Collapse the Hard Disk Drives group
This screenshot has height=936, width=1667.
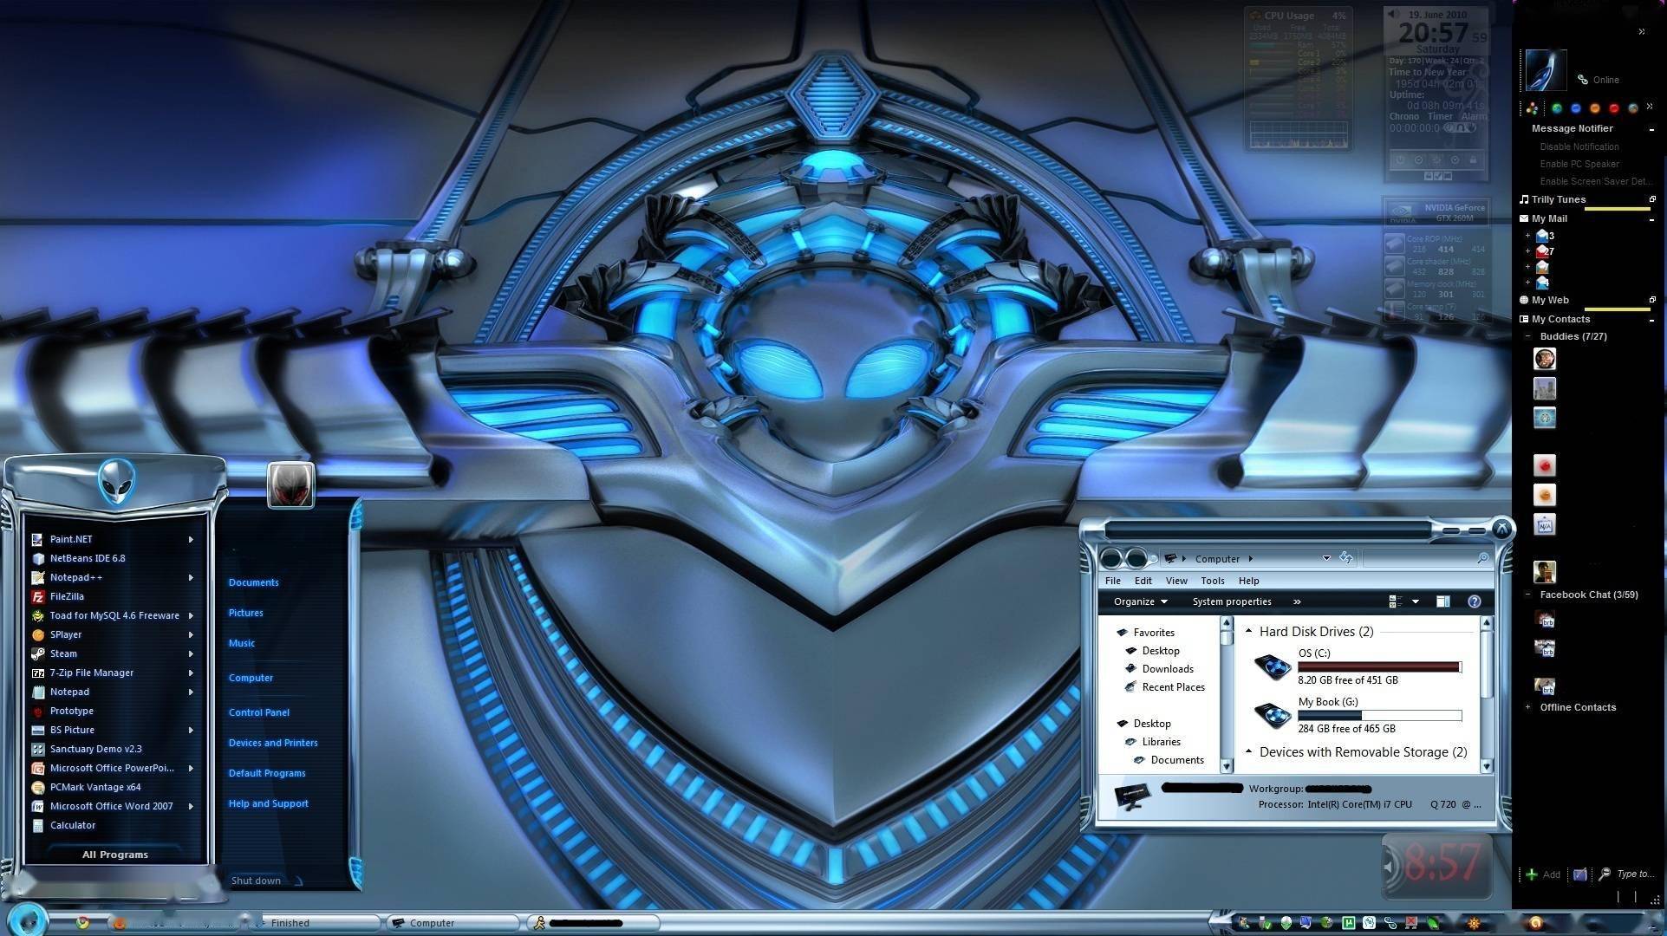pyautogui.click(x=1248, y=632)
